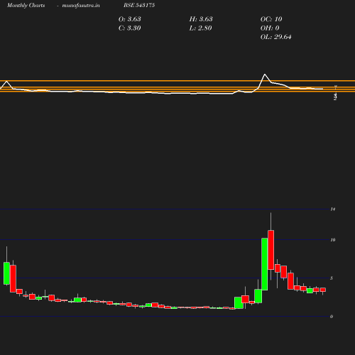Click the 10 price axis label
Viewport: 355px width, 355px height.
[333, 240]
